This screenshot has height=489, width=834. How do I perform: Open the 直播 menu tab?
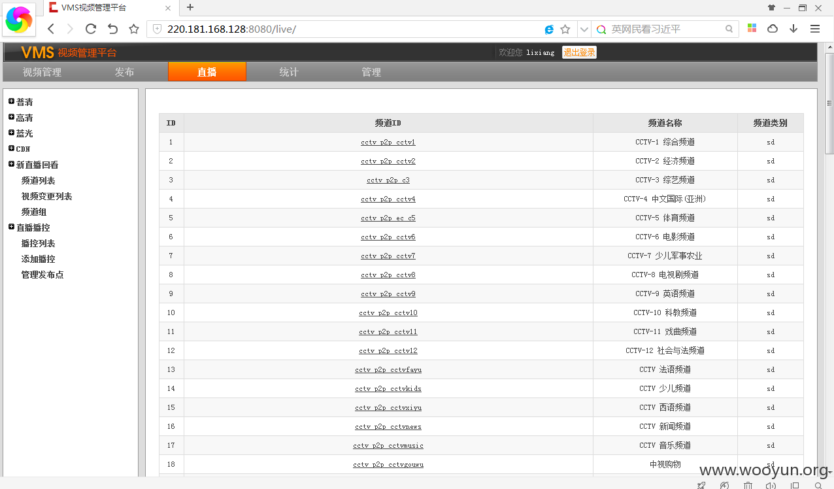[x=207, y=72]
